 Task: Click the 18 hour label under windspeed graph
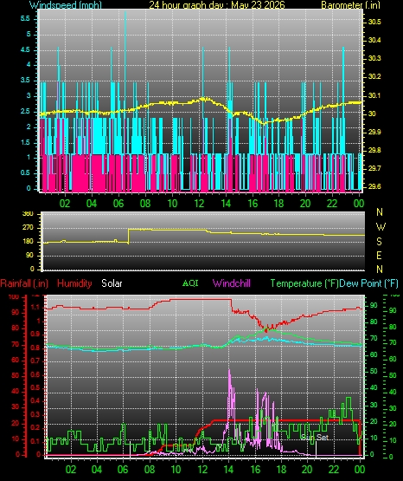[x=278, y=204]
